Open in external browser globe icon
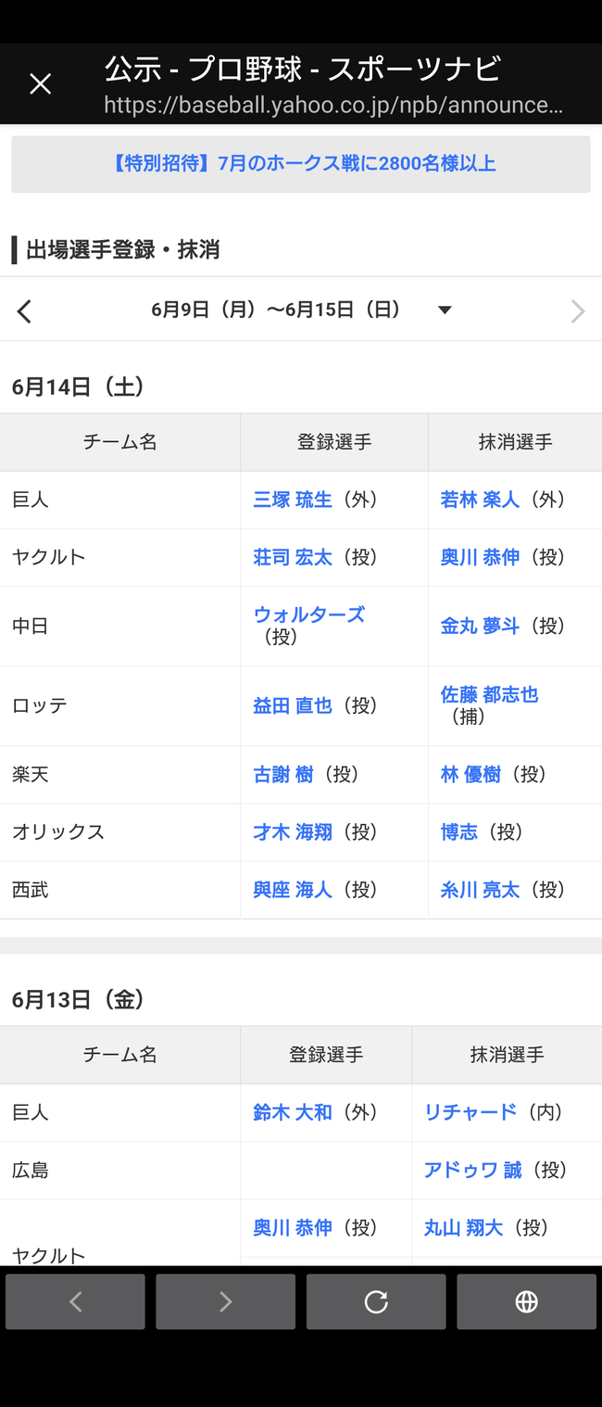The height and width of the screenshot is (1407, 602). [526, 1301]
